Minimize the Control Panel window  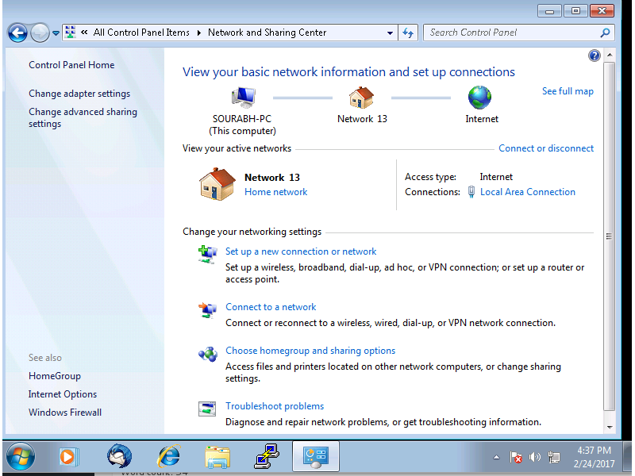coord(549,11)
